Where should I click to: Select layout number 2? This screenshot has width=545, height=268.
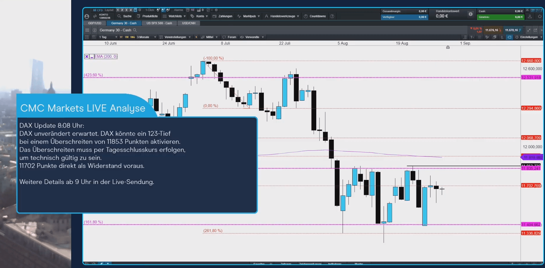[122, 10]
